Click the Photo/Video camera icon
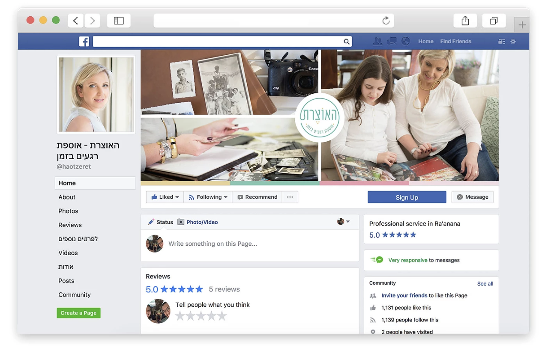 pos(181,222)
